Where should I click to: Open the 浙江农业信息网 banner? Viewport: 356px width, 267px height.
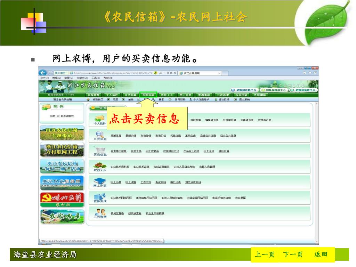(62, 183)
